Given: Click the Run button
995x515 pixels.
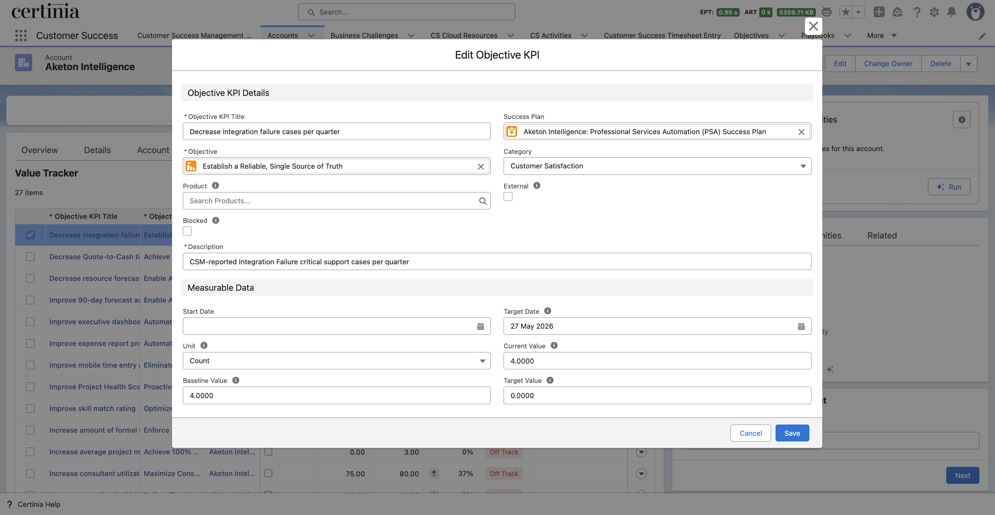Looking at the screenshot, I should pyautogui.click(x=949, y=187).
